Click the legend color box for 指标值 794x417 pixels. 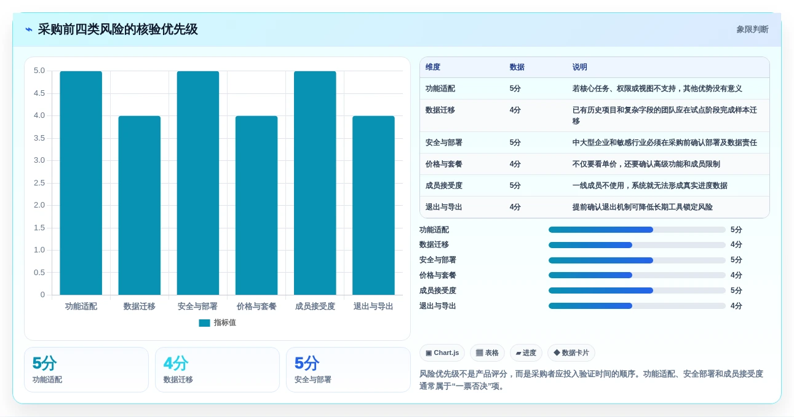point(204,322)
